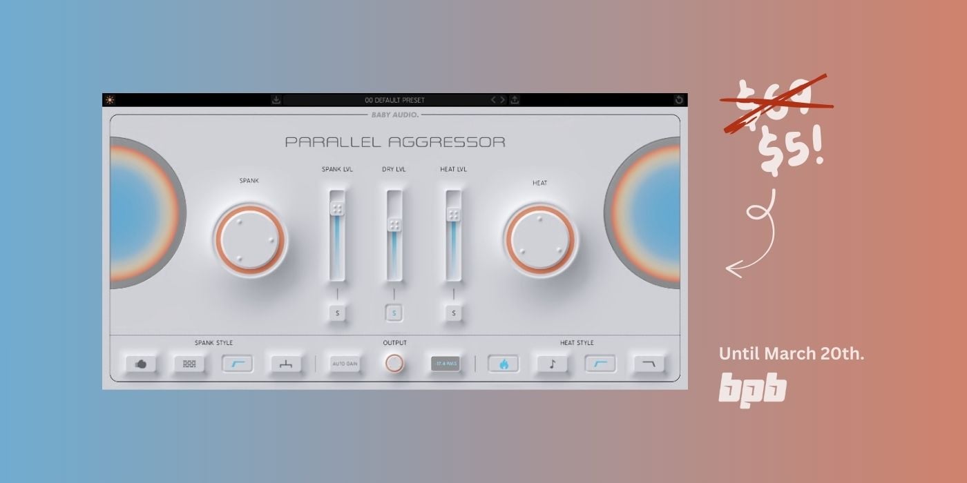Open the 00 Default Preset menu
Image resolution: width=967 pixels, height=483 pixels.
(394, 100)
